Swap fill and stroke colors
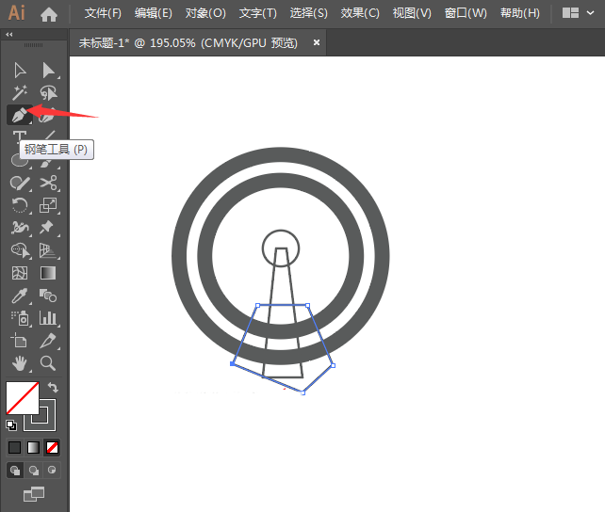605x512 pixels. pyautogui.click(x=54, y=387)
